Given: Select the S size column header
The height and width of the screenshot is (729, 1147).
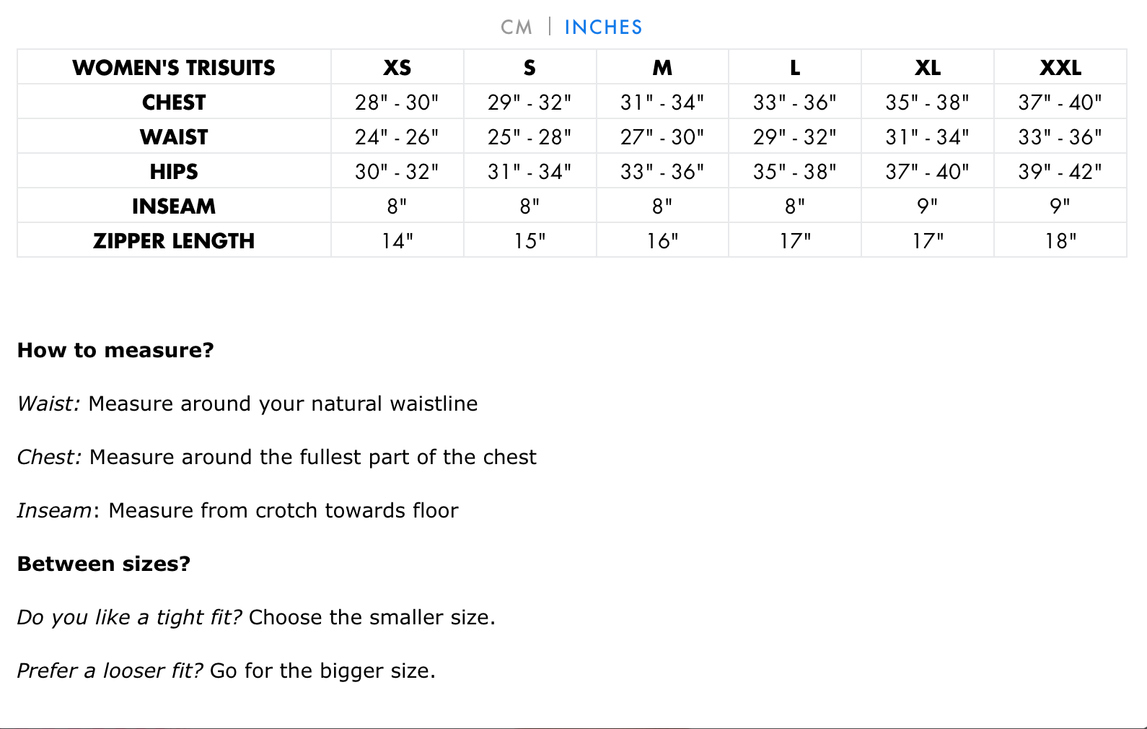Looking at the screenshot, I should click(x=529, y=67).
